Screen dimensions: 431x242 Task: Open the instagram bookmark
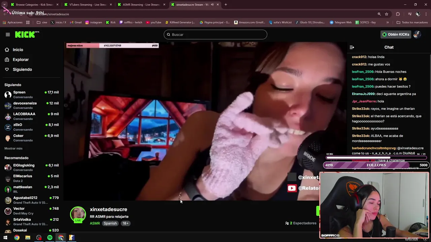(x=93, y=23)
